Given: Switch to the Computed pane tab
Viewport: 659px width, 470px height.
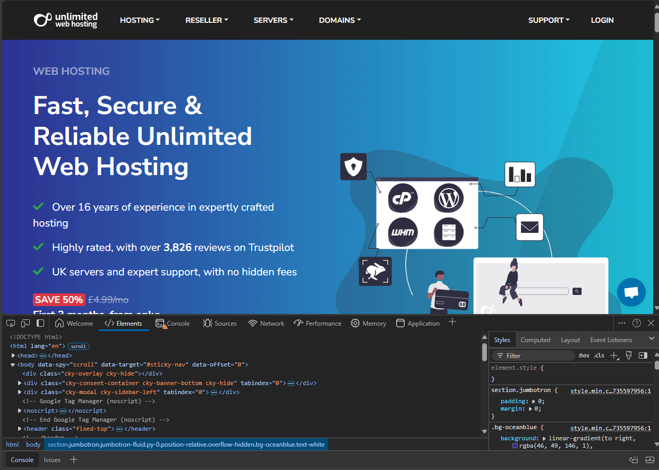Looking at the screenshot, I should [x=535, y=340].
